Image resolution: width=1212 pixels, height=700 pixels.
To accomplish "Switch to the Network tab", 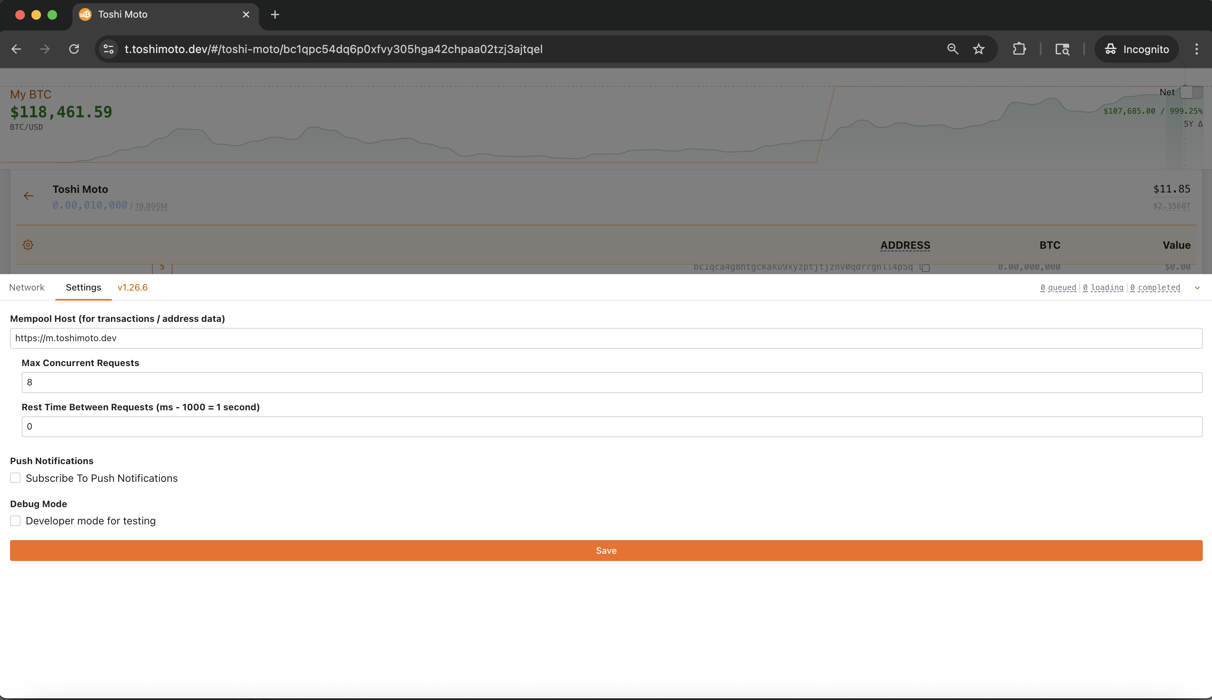I will (x=27, y=287).
